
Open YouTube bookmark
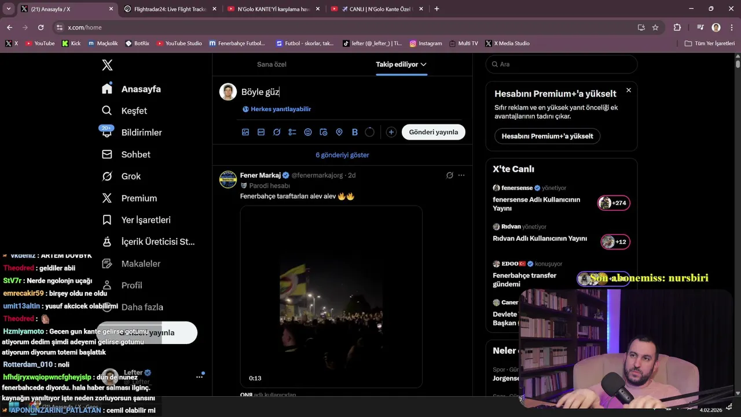(x=40, y=43)
